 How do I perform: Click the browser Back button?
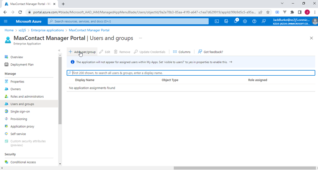(5, 12)
